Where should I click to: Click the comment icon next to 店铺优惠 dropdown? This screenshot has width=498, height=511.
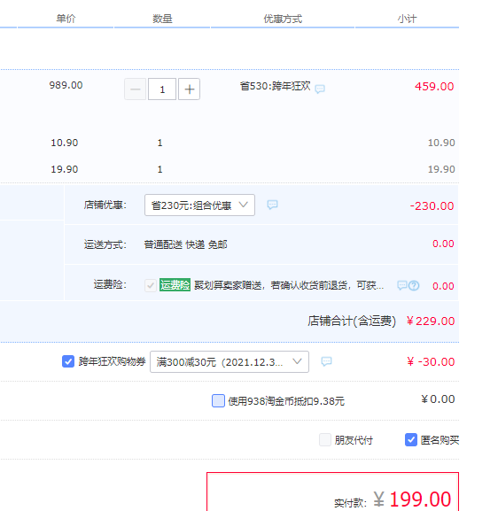coord(272,205)
